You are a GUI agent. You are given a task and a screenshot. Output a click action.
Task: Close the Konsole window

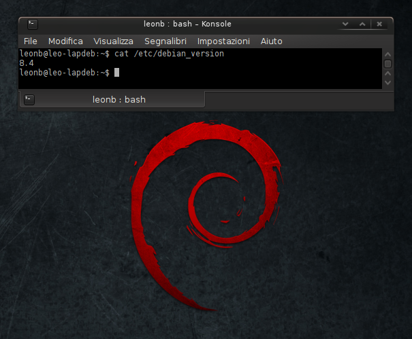(378, 24)
